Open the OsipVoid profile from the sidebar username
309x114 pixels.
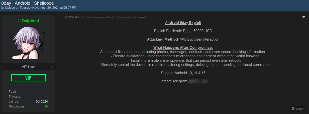point(30,21)
